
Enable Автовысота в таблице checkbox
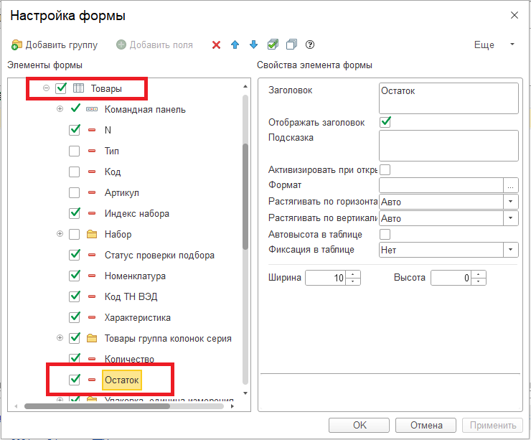click(x=385, y=234)
